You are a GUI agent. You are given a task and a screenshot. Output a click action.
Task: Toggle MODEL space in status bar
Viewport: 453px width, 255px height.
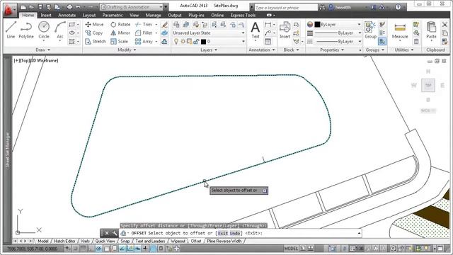pos(291,249)
